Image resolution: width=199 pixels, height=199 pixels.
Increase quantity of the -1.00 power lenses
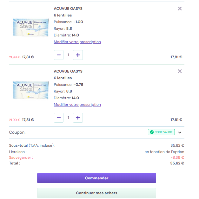(78, 55)
